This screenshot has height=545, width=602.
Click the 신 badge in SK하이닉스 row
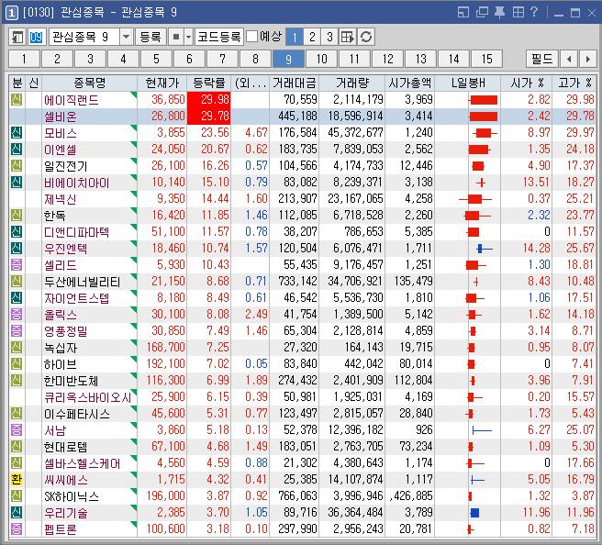click(17, 495)
